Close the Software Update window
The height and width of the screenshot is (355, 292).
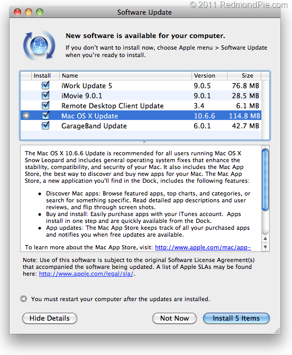coord(17,12)
